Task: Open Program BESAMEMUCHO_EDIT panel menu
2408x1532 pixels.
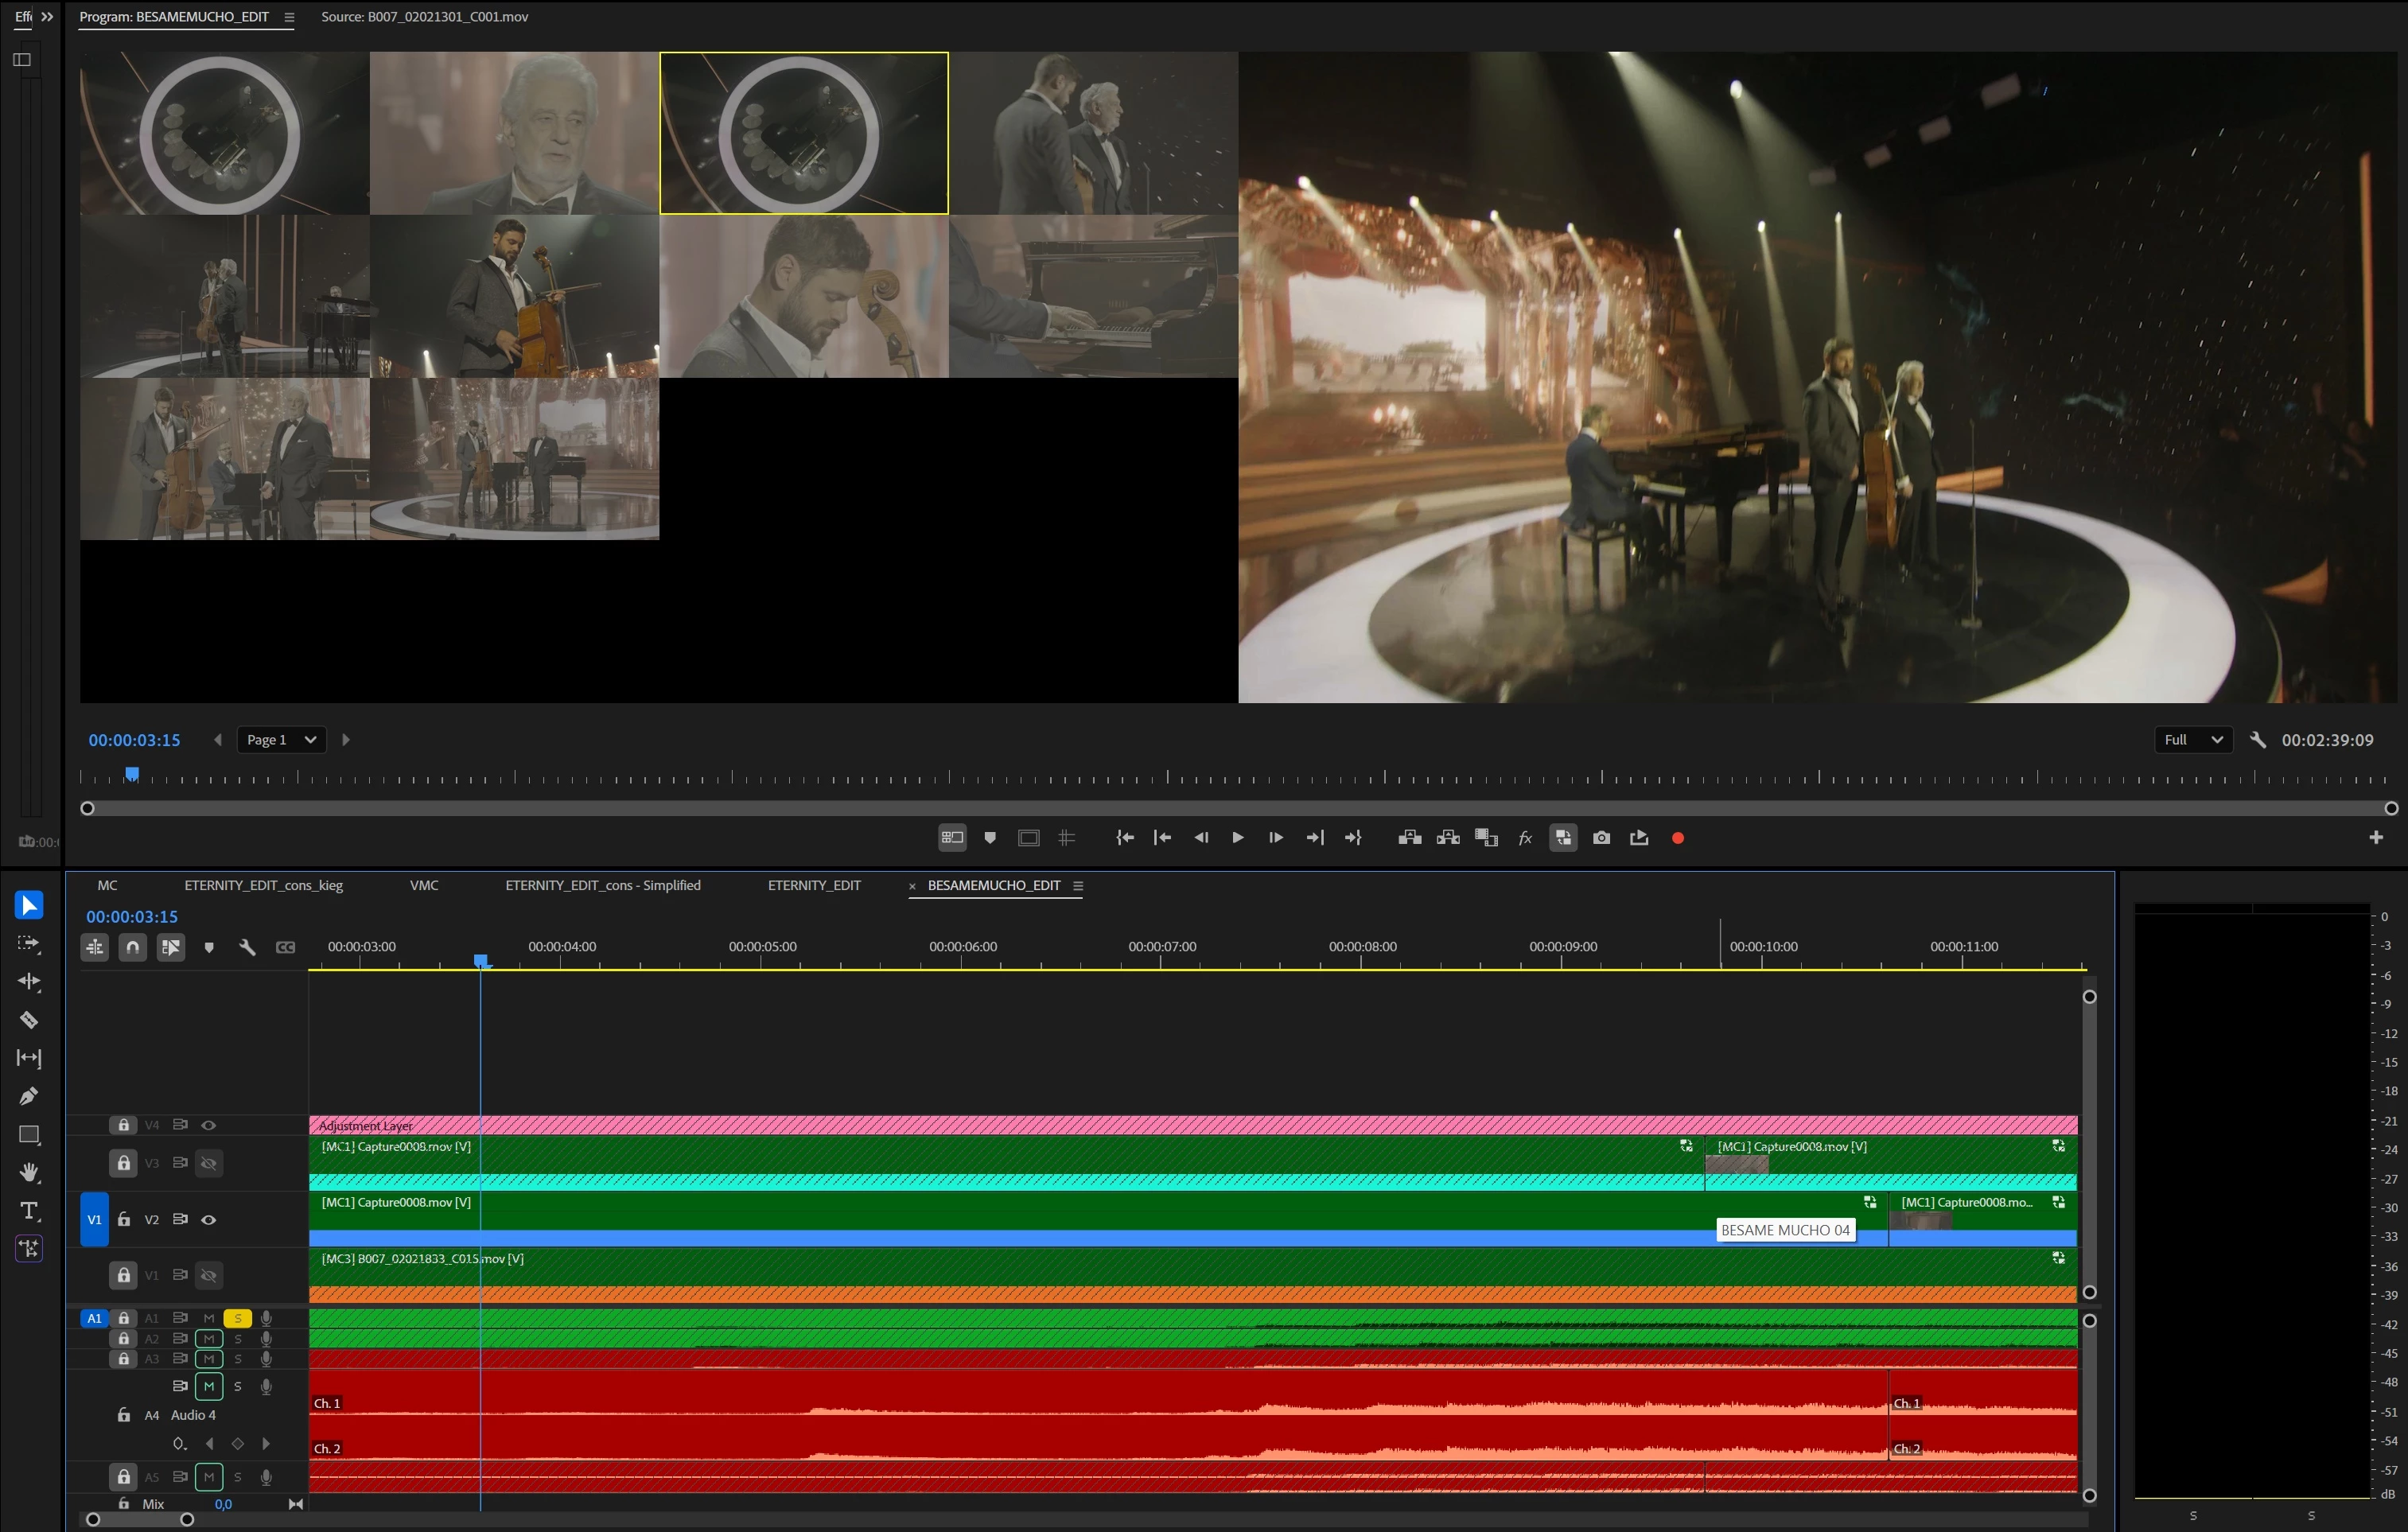Action: coord(290,17)
